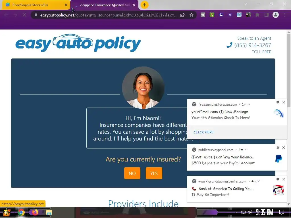Answer NO to currently insured
The height and width of the screenshot is (218, 291).
coord(132,173)
